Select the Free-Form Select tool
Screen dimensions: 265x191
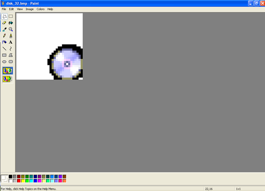pos(5,17)
